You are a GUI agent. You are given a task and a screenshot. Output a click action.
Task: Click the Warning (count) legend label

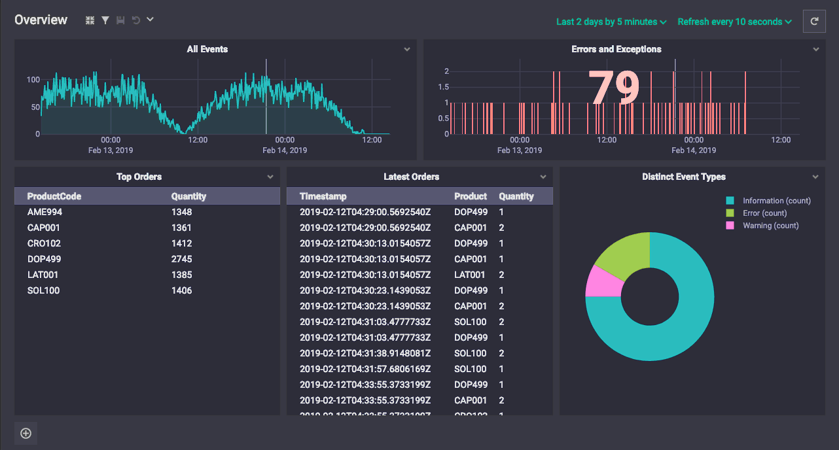coord(771,226)
